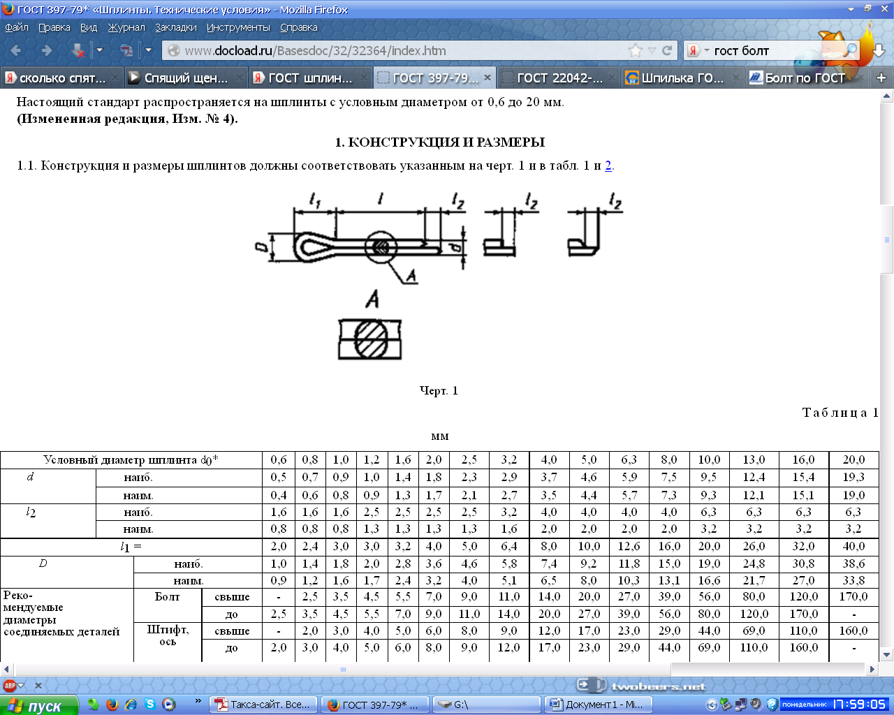Screen dimensions: 894x715
Task: Click the horizontal scrollbar right arrow
Action: (x=872, y=669)
